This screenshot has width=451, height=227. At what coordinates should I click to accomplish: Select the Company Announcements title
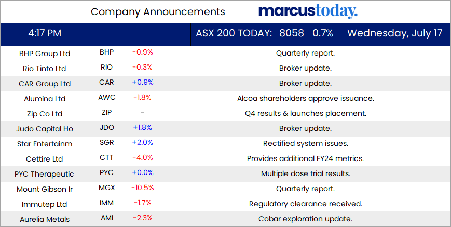(x=158, y=11)
